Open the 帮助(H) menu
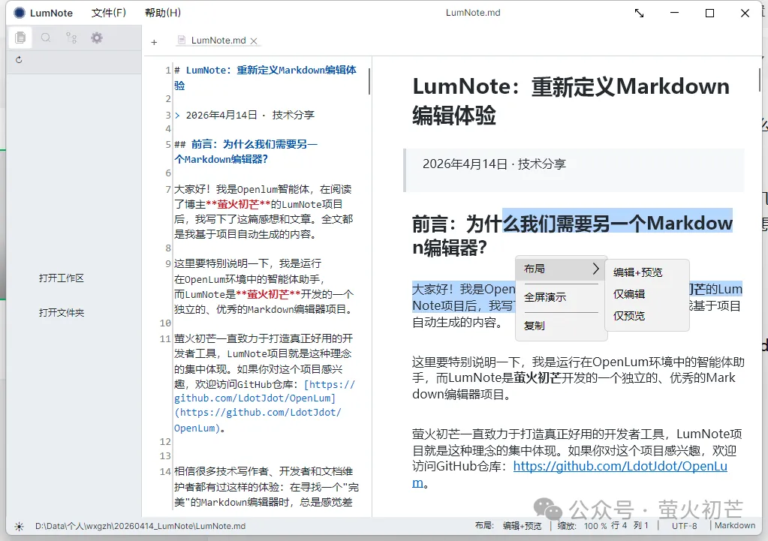768x541 pixels. click(163, 13)
